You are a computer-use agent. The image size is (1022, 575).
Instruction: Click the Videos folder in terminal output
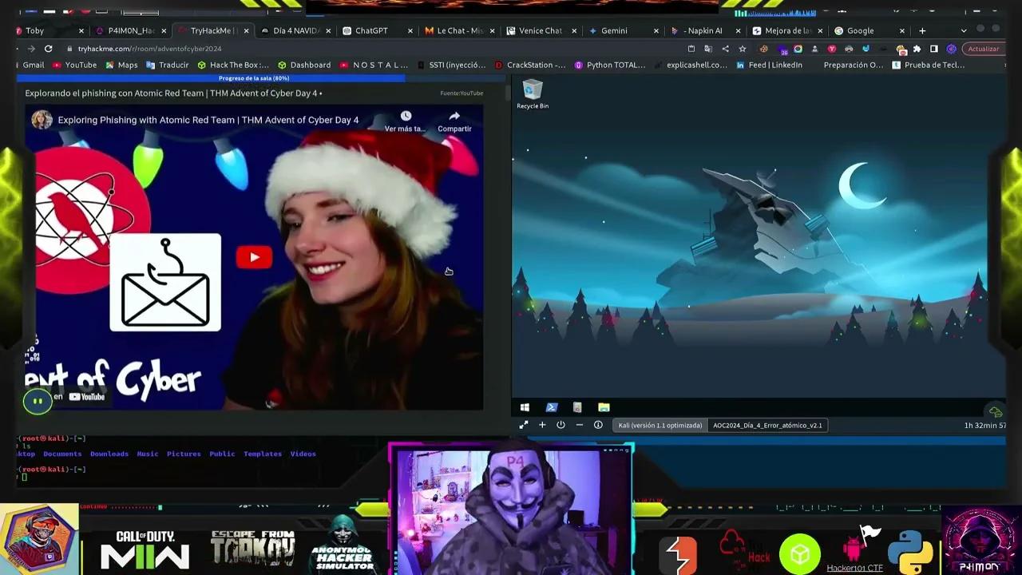point(303,454)
